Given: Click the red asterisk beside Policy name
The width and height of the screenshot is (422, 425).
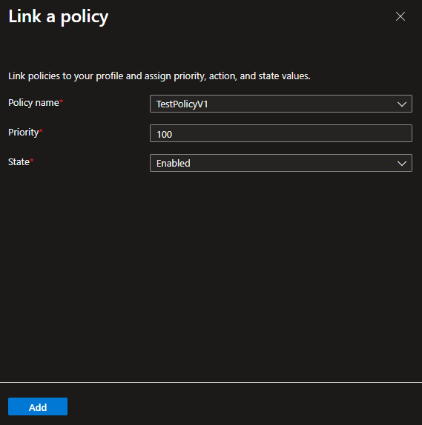Looking at the screenshot, I should pyautogui.click(x=62, y=101).
